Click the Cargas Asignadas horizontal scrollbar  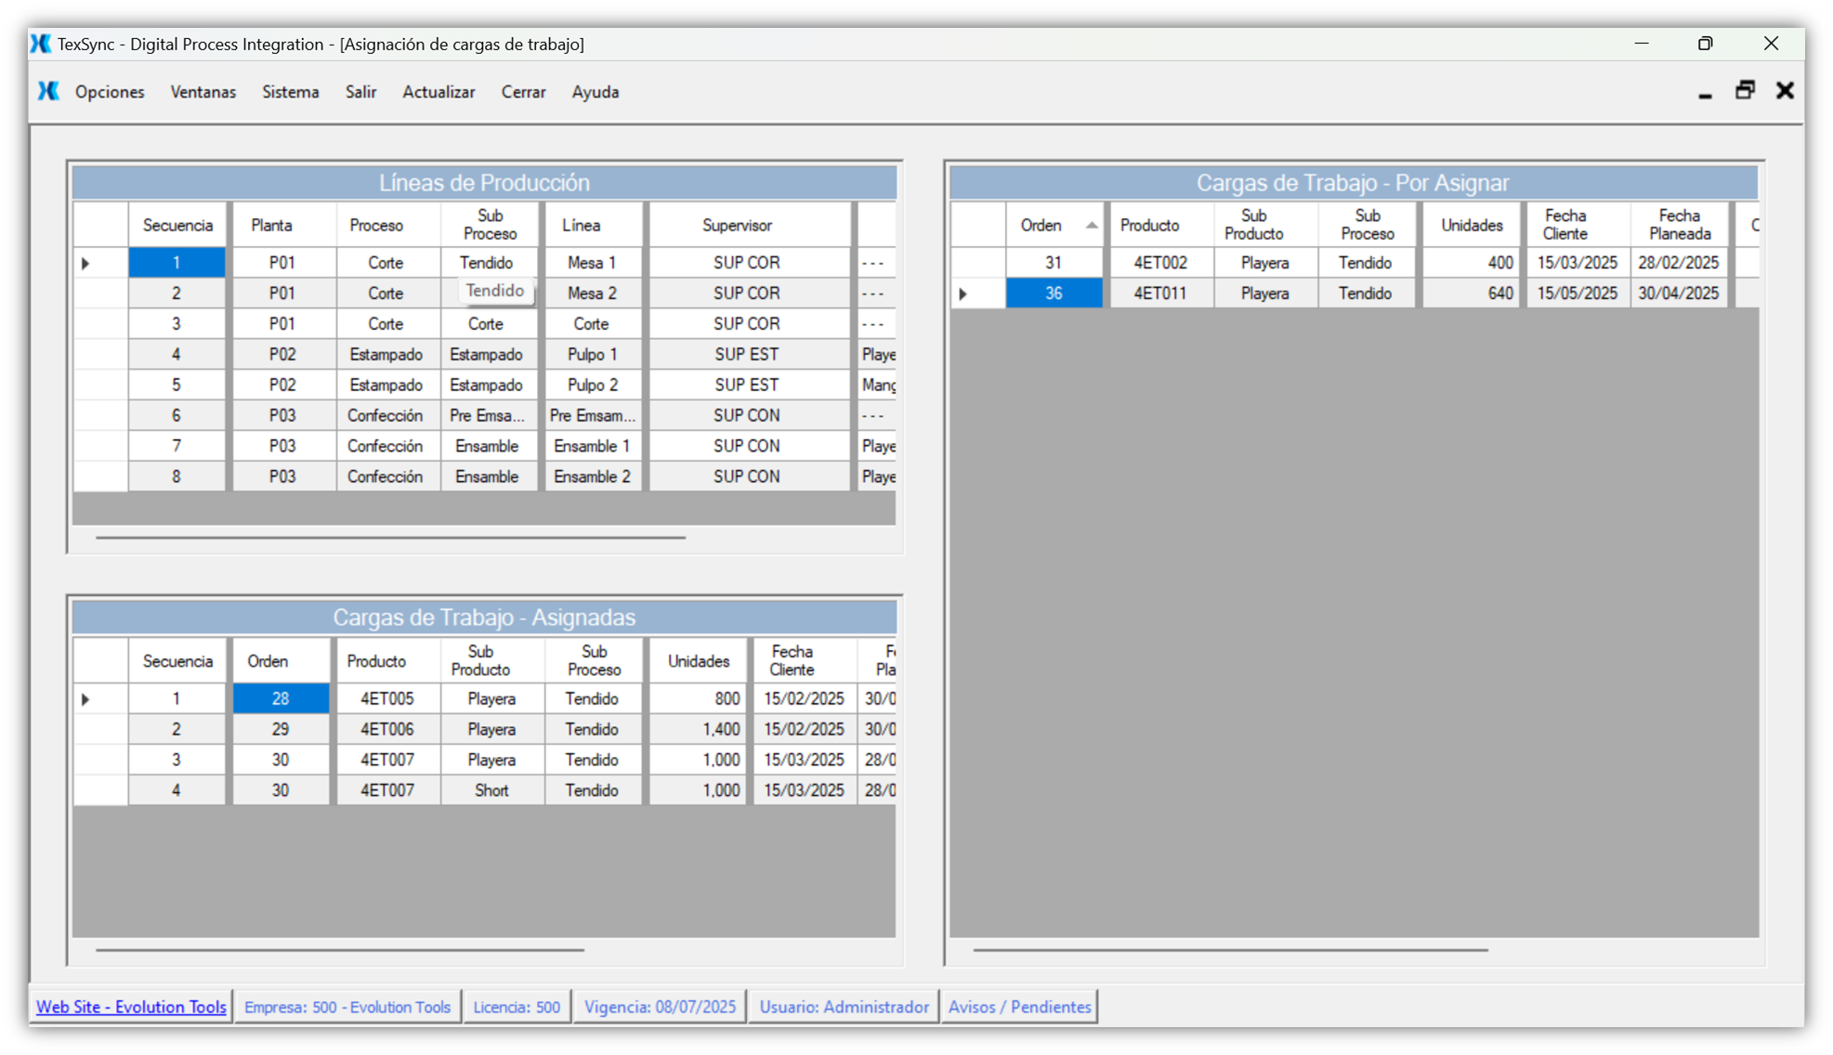340,950
